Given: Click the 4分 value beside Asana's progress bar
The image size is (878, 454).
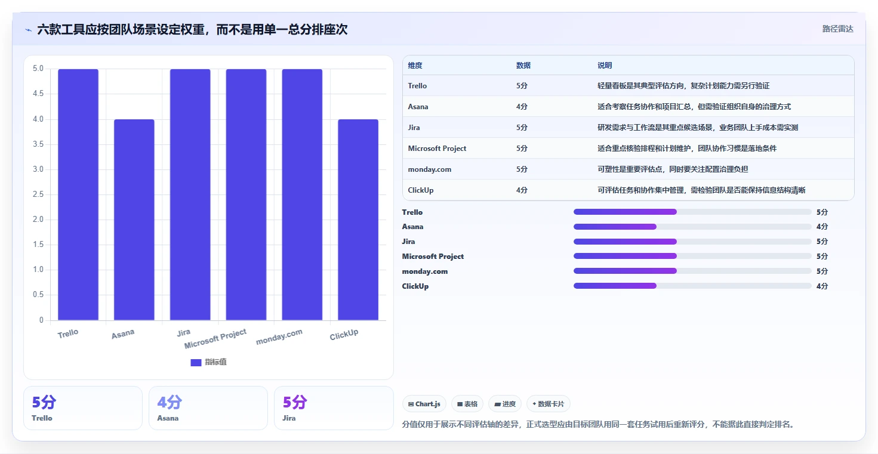Looking at the screenshot, I should 822,227.
